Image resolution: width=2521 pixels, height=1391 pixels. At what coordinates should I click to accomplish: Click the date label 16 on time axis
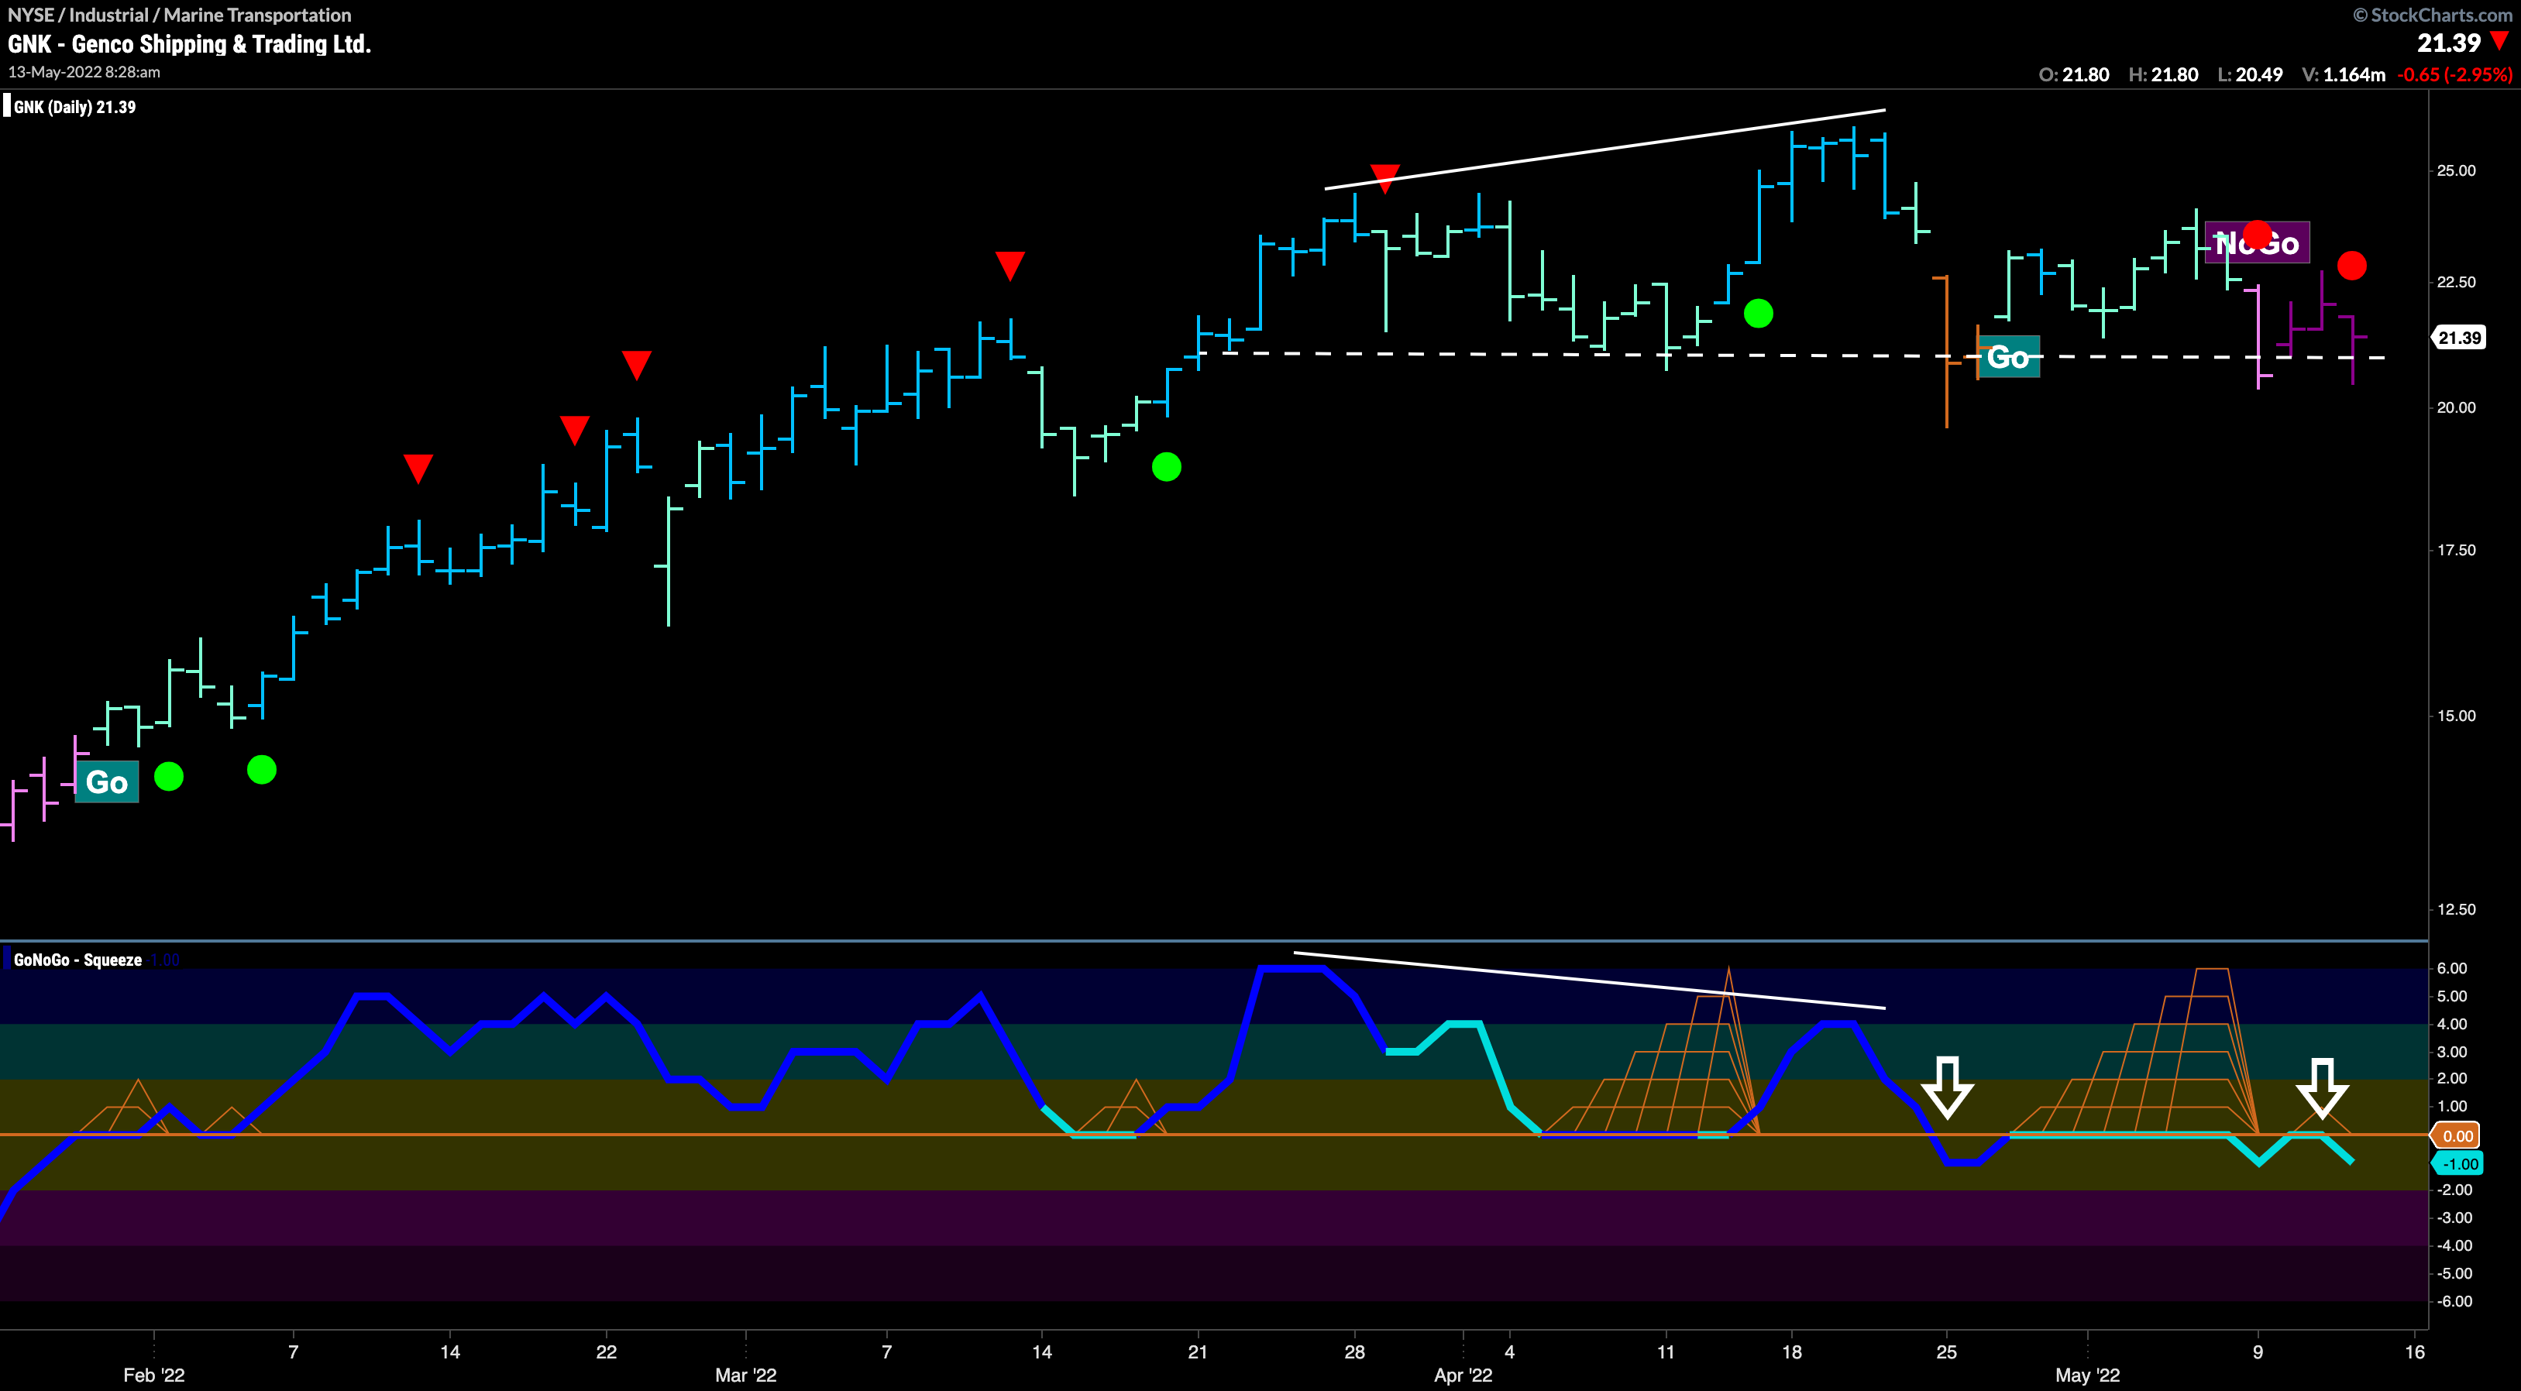(2416, 1351)
